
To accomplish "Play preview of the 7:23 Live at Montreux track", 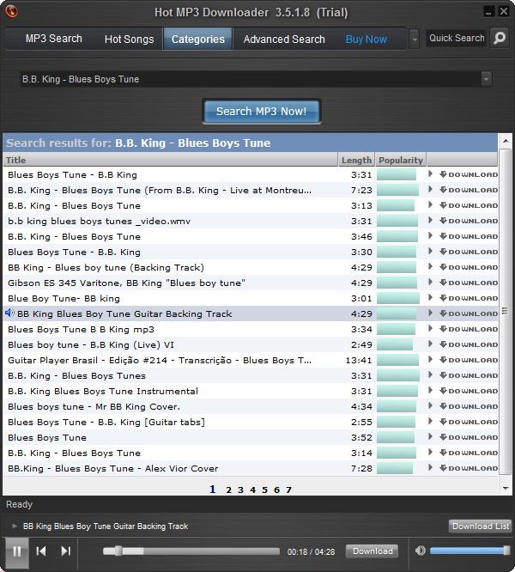I will [430, 189].
